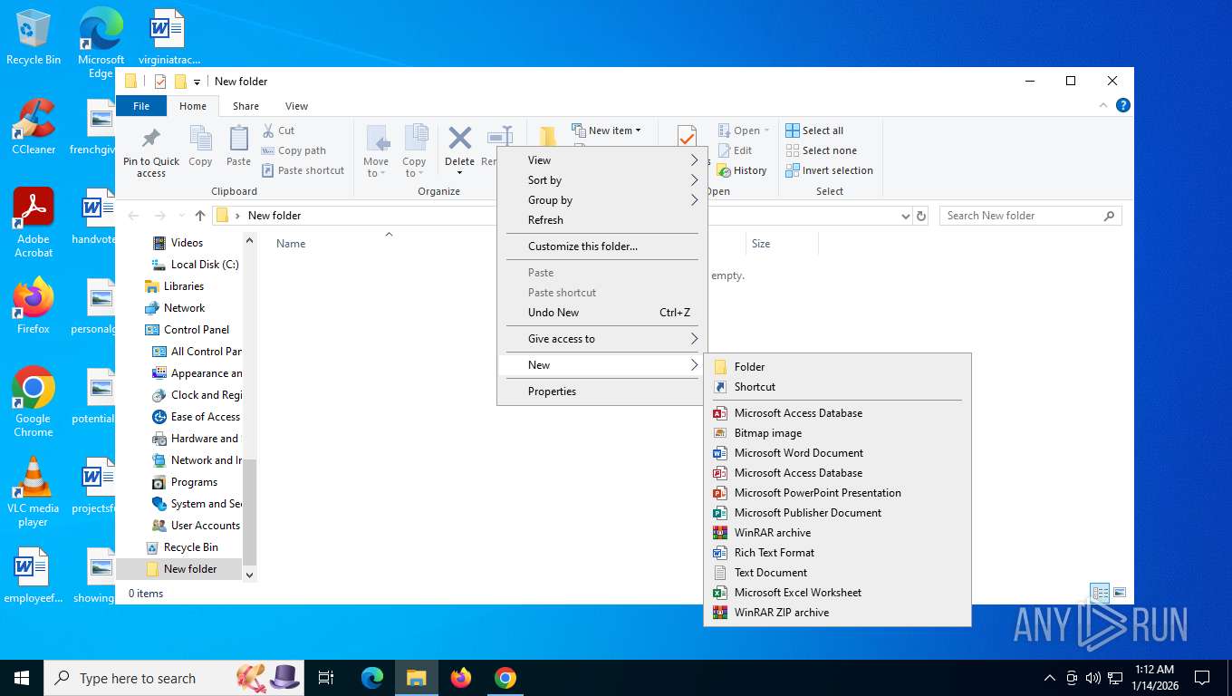1232x696 pixels.
Task: Click the Explorer help question icon
Action: coord(1123,105)
